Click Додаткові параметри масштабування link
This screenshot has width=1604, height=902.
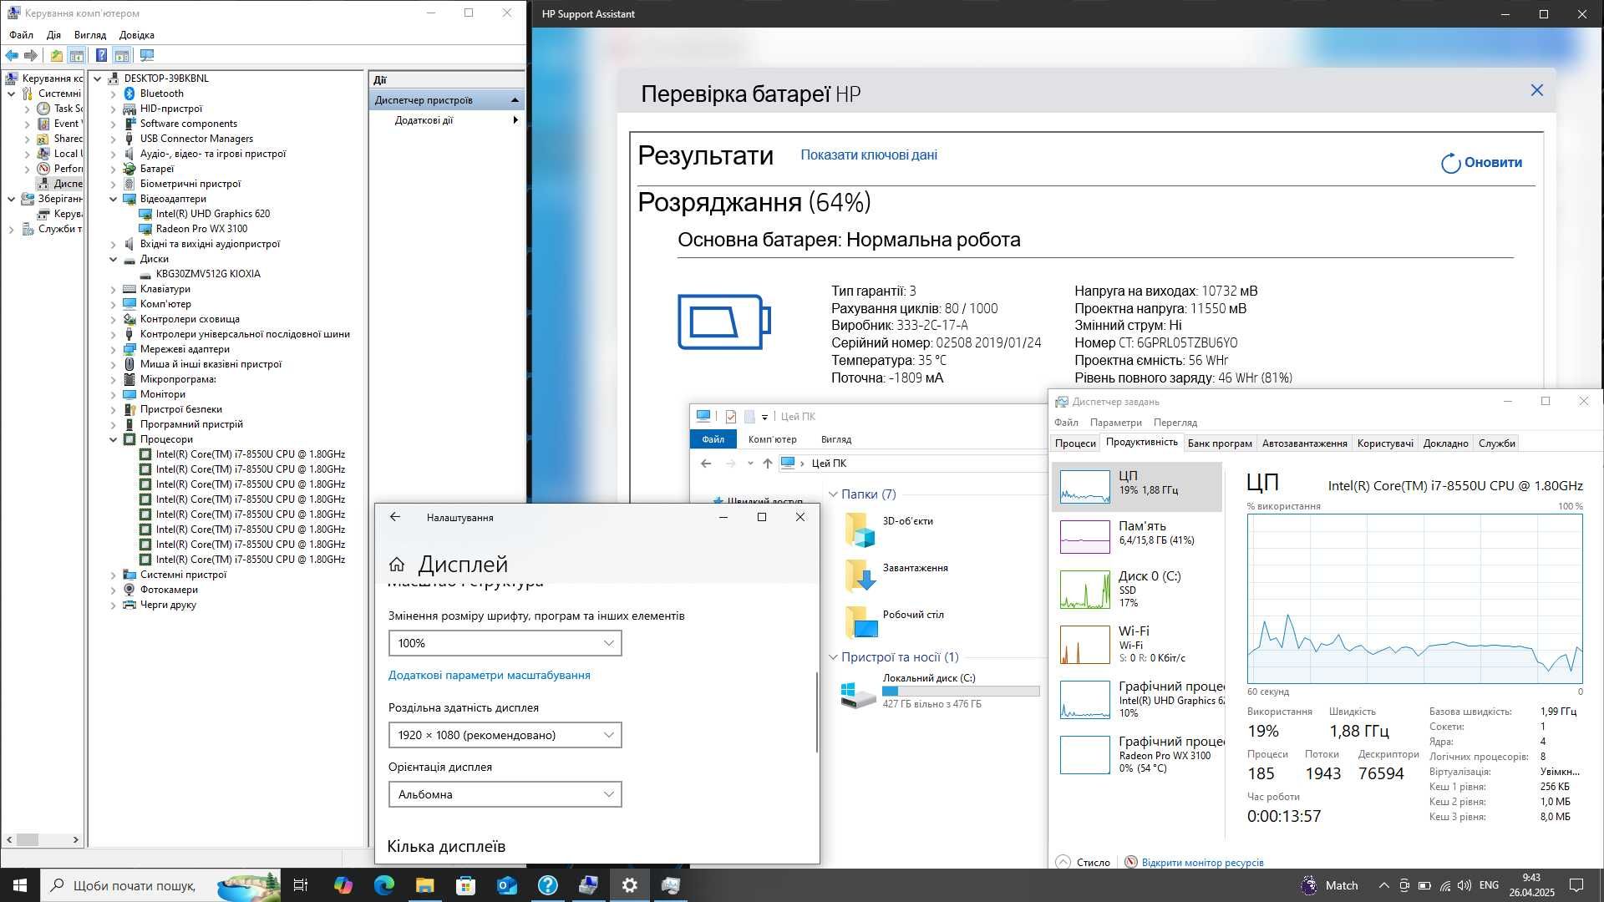[490, 676]
